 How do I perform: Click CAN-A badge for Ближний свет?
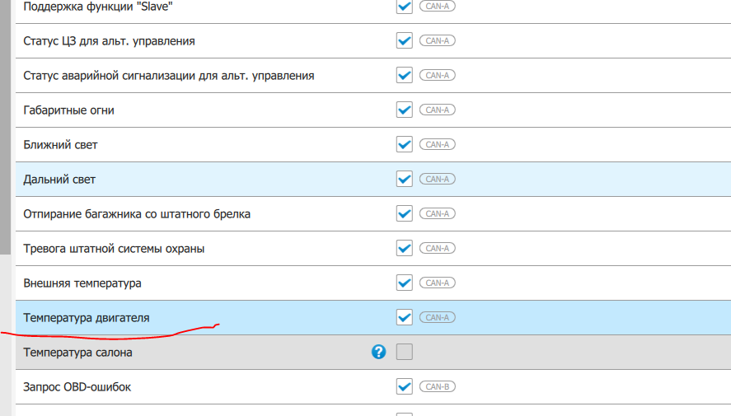pyautogui.click(x=437, y=144)
